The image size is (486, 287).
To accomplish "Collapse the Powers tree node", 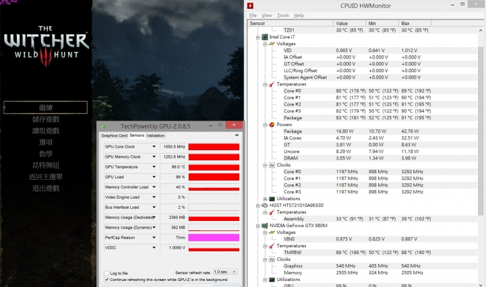I will [x=265, y=125].
